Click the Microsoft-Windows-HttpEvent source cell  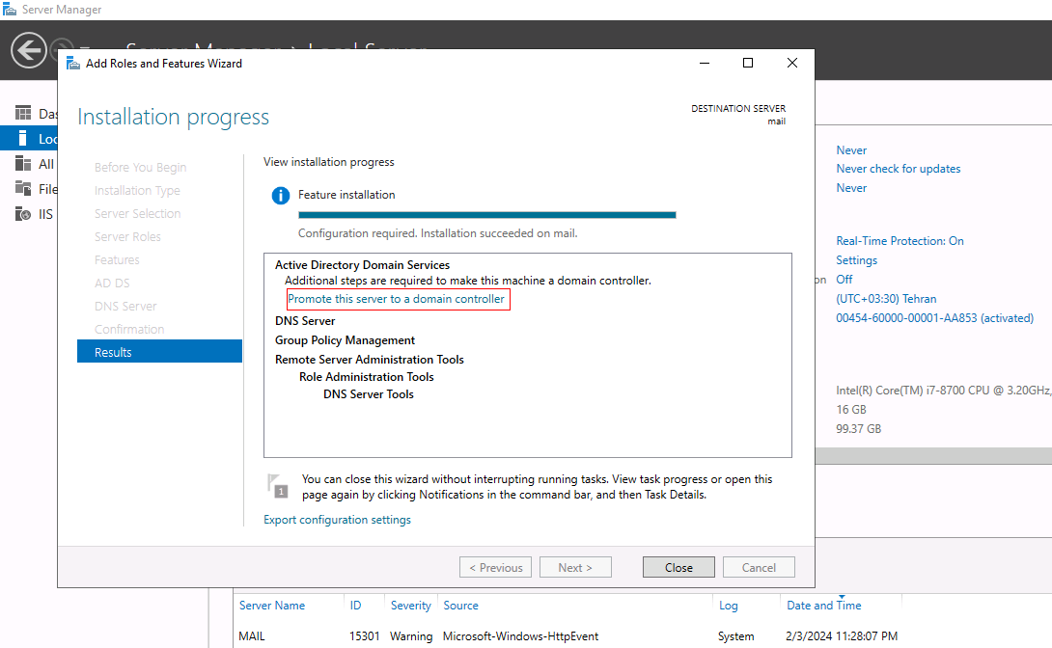pyautogui.click(x=520, y=635)
